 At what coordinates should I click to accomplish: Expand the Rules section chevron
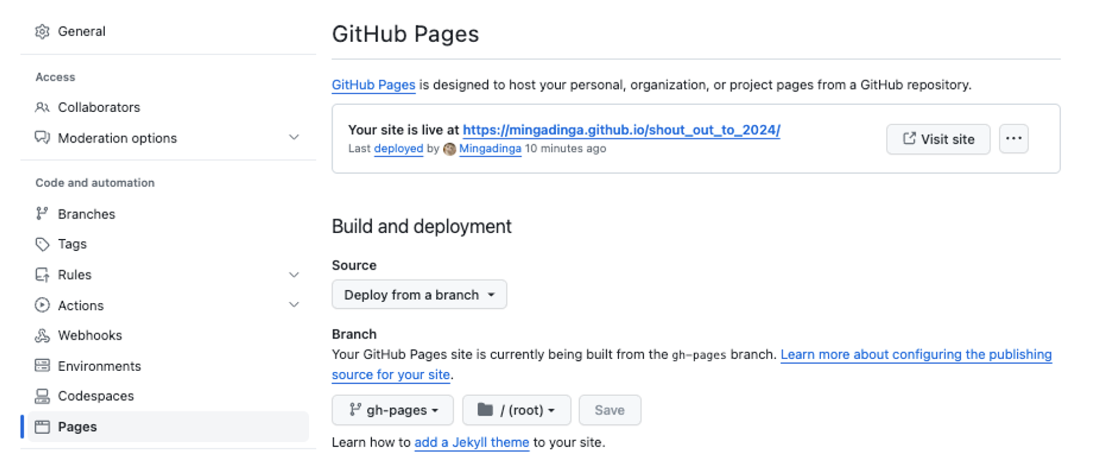[x=294, y=274]
